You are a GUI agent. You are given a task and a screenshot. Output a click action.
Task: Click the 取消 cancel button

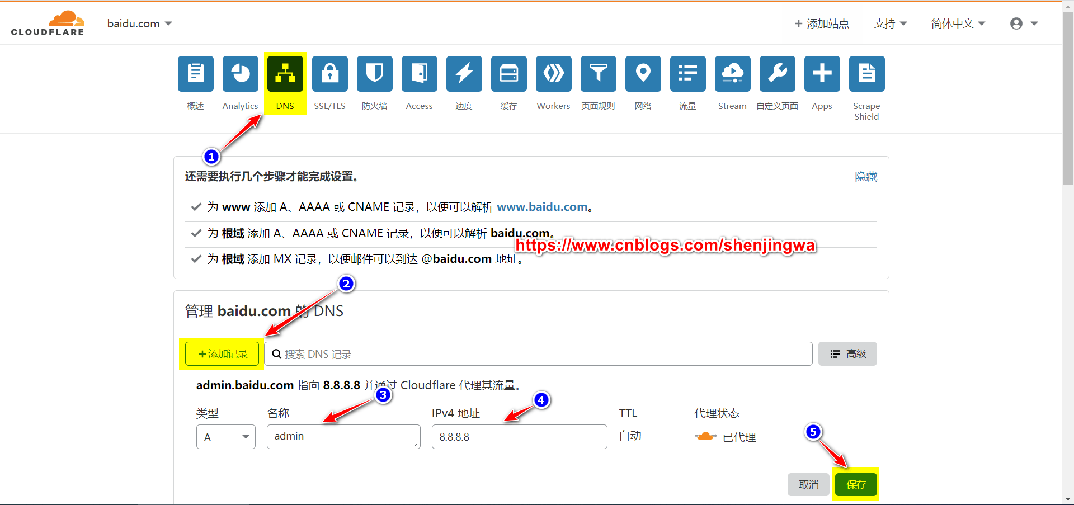pyautogui.click(x=808, y=484)
